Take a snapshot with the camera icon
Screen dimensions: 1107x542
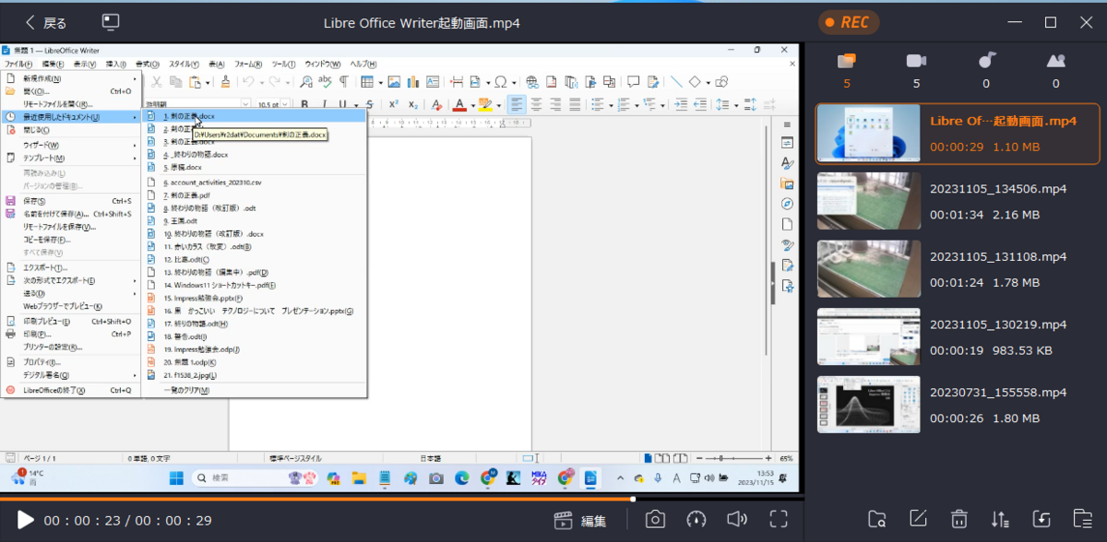654,520
